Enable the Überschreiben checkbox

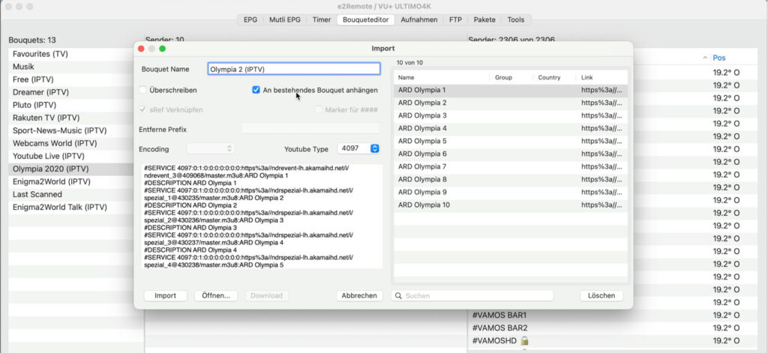[x=142, y=90]
